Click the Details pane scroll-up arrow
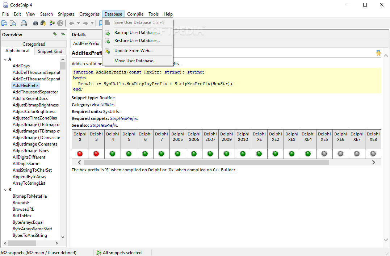Screen dimensions: 390x256 click(x=386, y=56)
